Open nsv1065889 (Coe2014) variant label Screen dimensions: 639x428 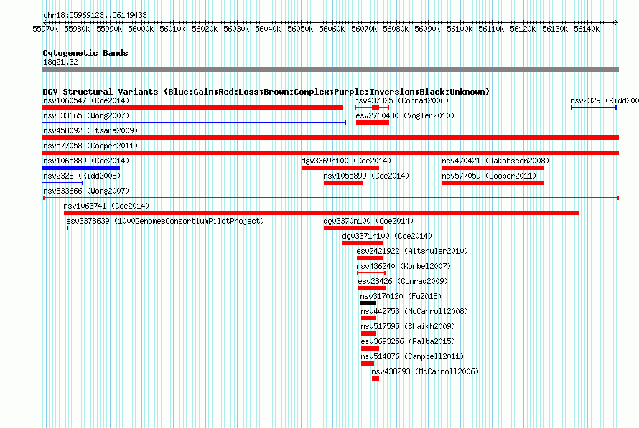86,161
